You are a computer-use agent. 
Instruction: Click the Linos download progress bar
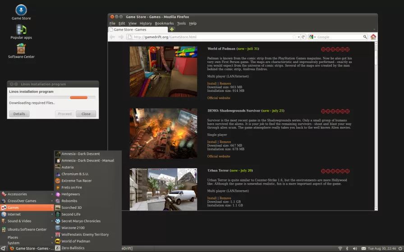(x=52, y=97)
